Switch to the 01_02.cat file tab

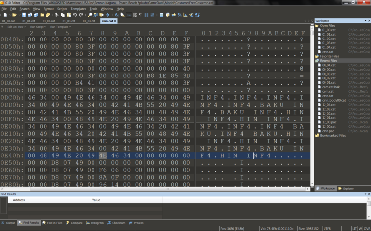(49, 21)
